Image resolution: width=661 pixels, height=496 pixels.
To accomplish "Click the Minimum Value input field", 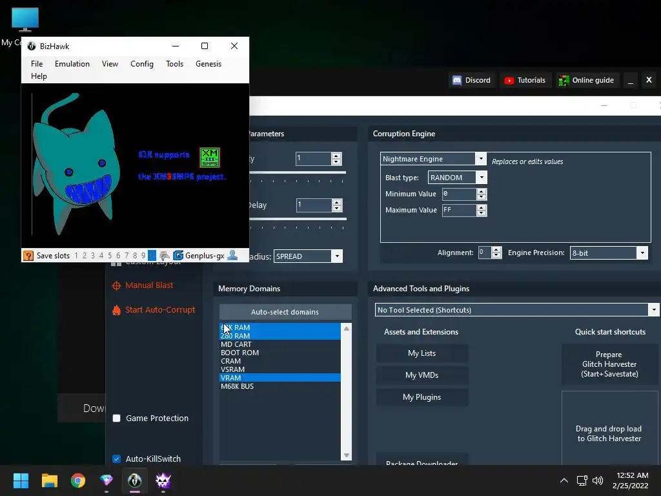I will (x=459, y=194).
